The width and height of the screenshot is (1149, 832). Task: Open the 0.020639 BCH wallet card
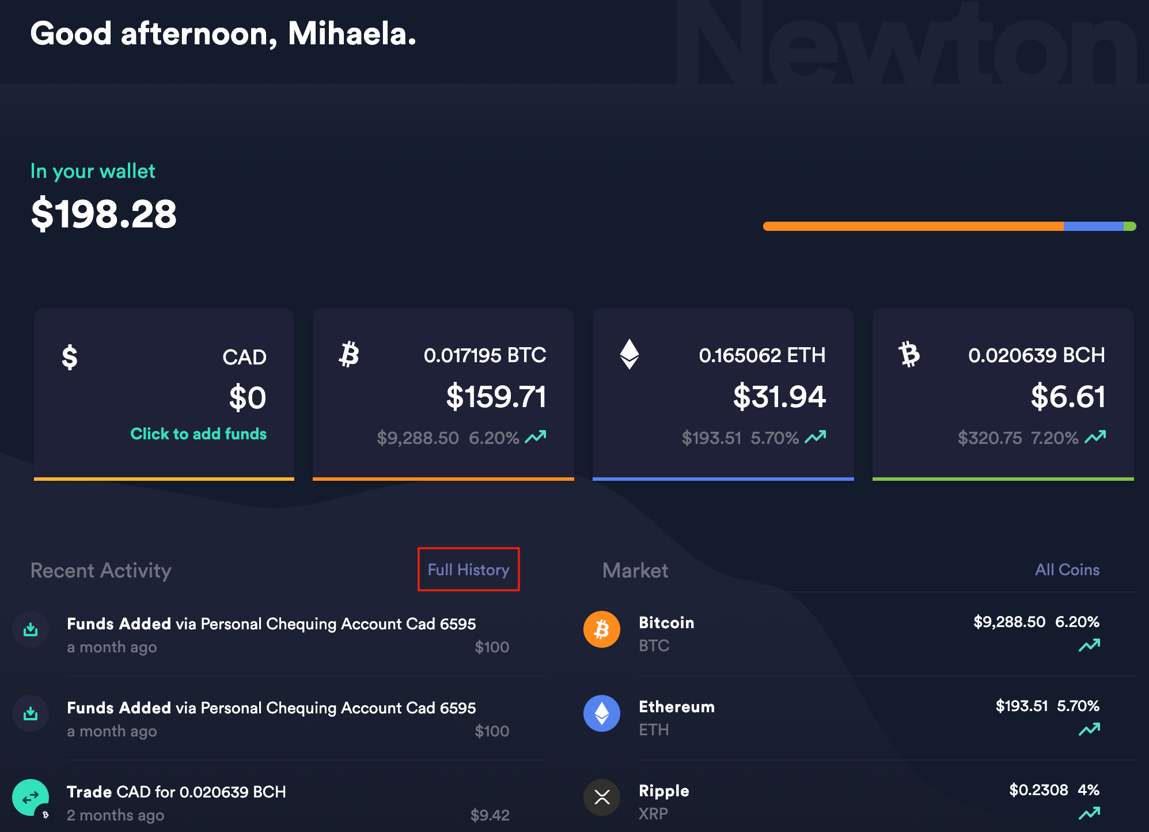tap(1003, 394)
